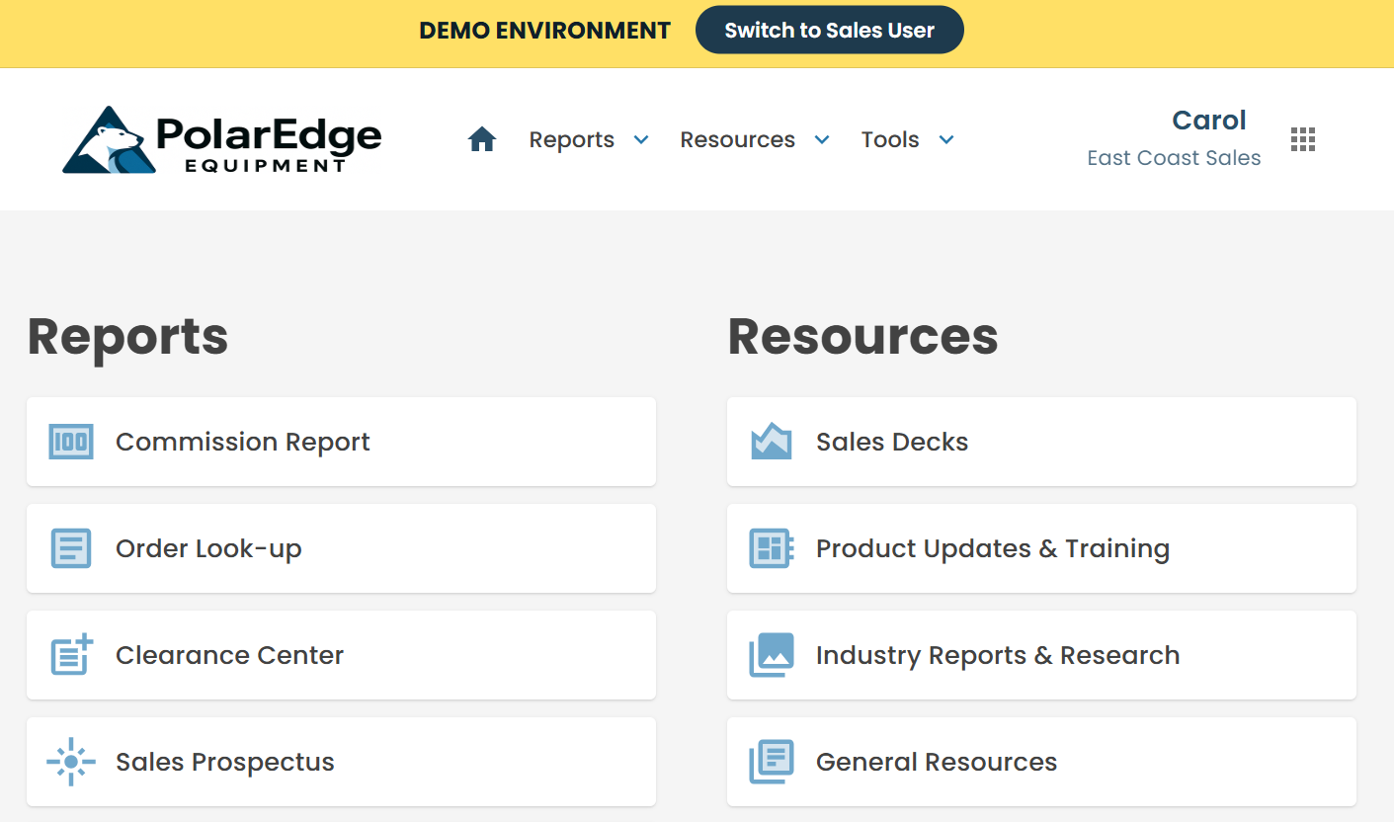Select the home icon in the navigation bar
Viewport: 1394px width, 822px height.
482,138
